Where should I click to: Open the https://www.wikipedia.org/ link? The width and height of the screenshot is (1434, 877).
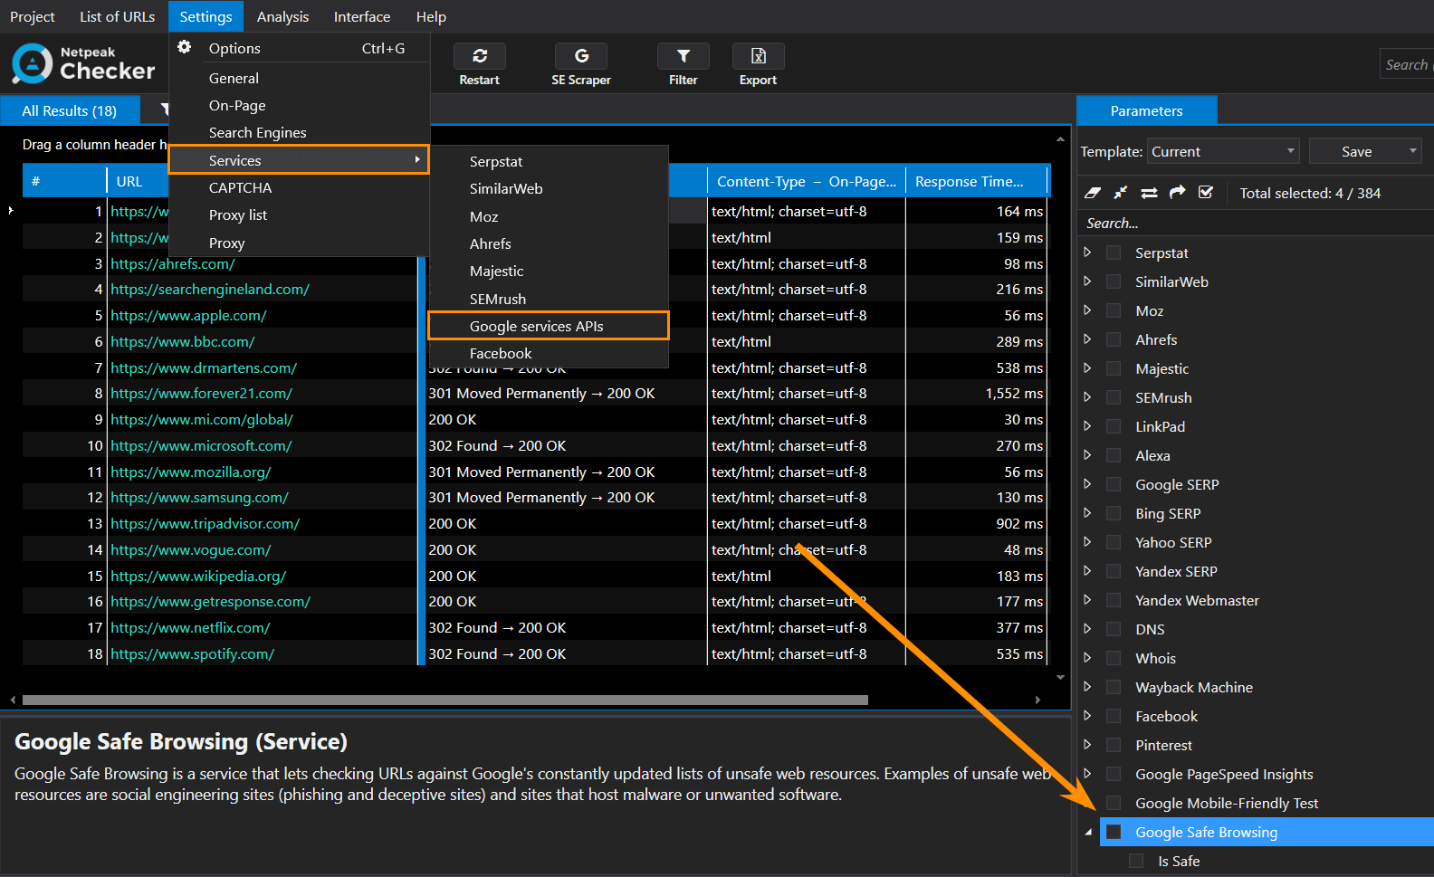[x=198, y=576]
